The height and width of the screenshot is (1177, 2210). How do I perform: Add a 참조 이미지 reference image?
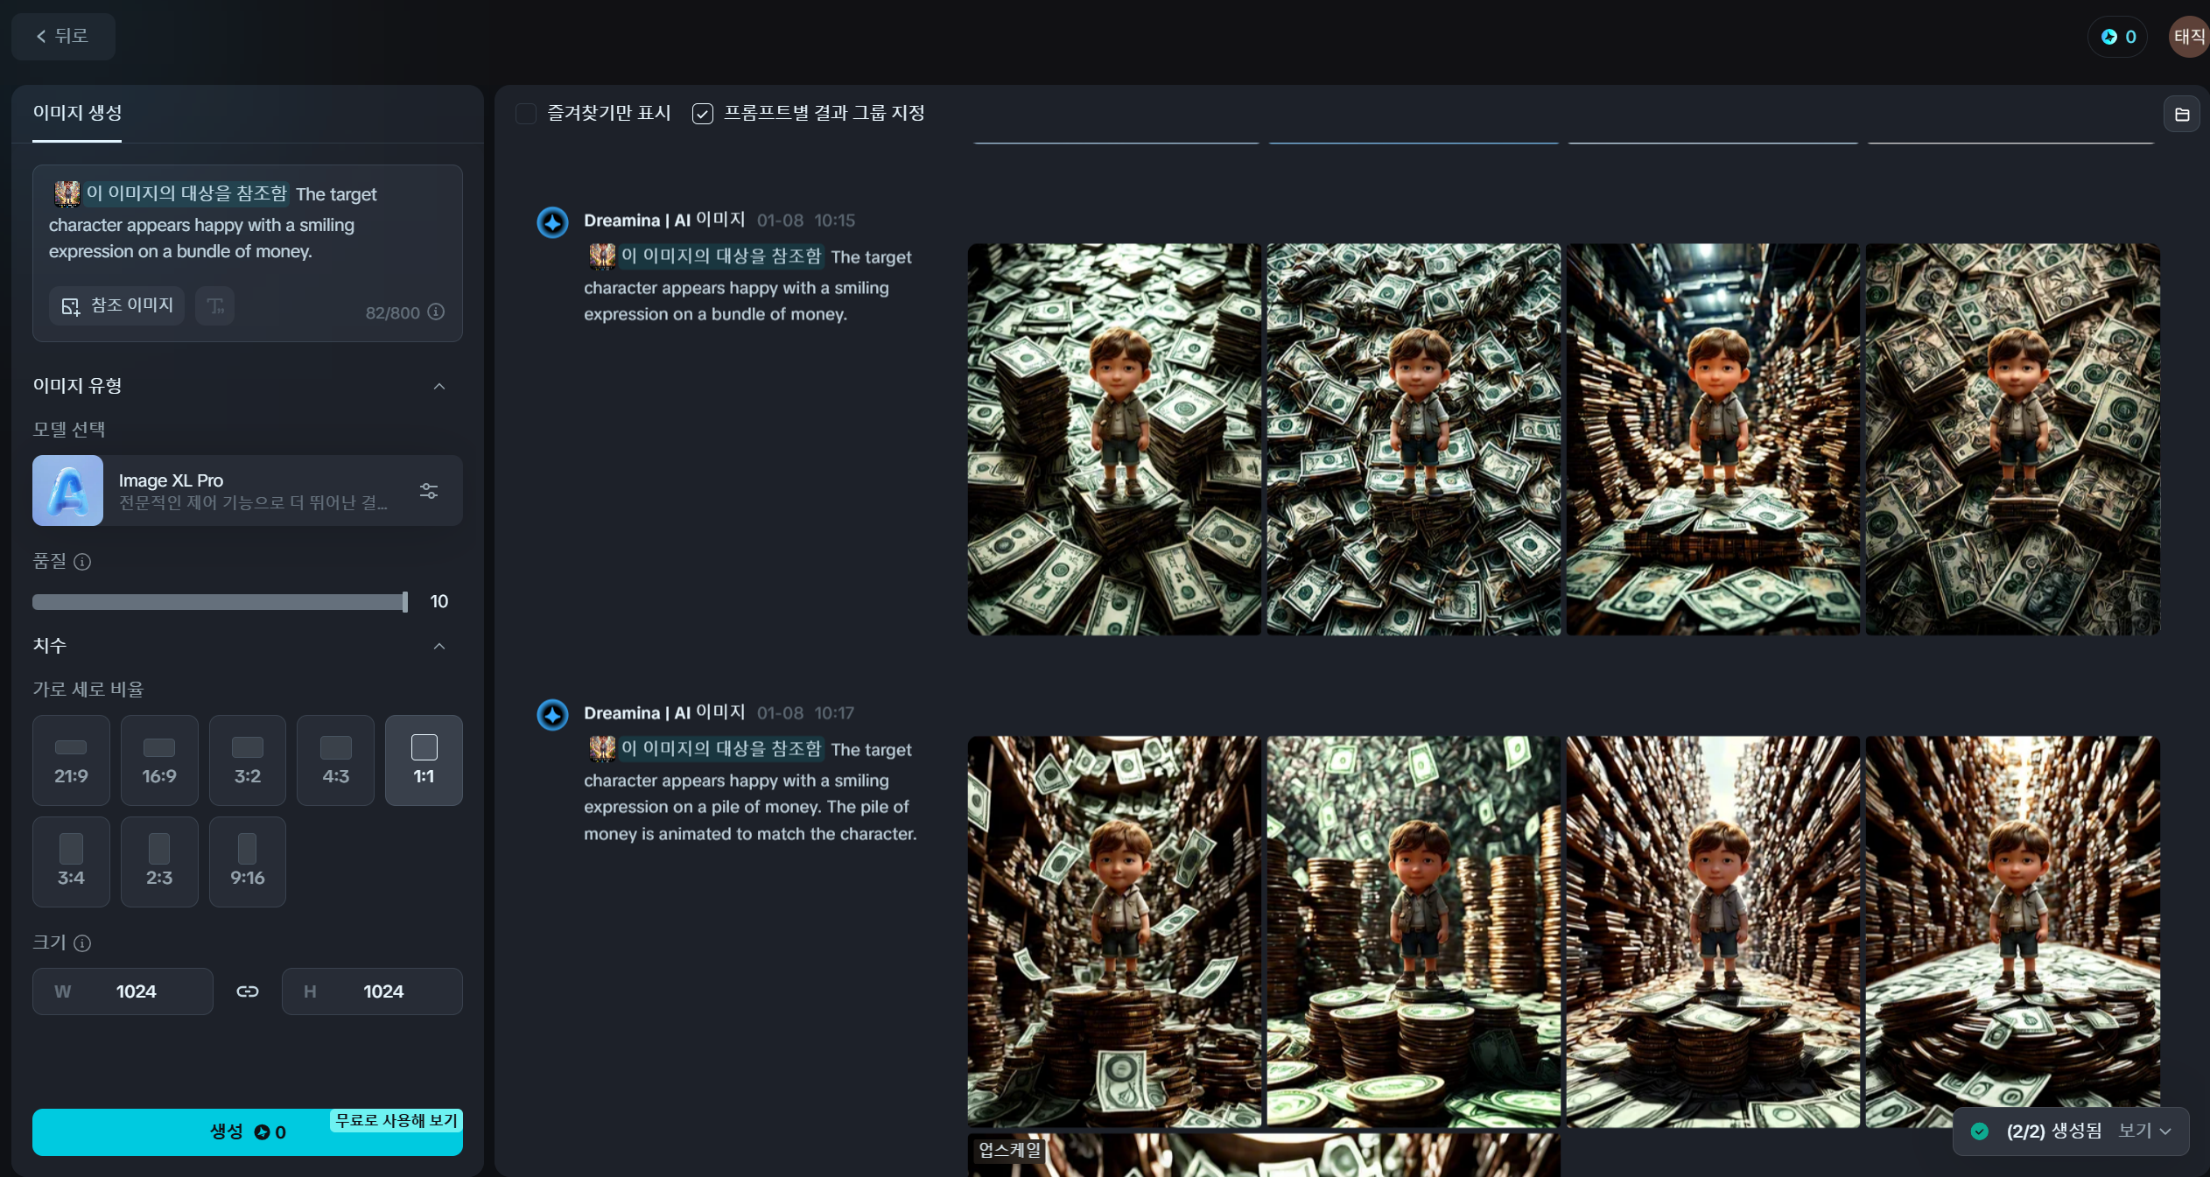(x=117, y=305)
